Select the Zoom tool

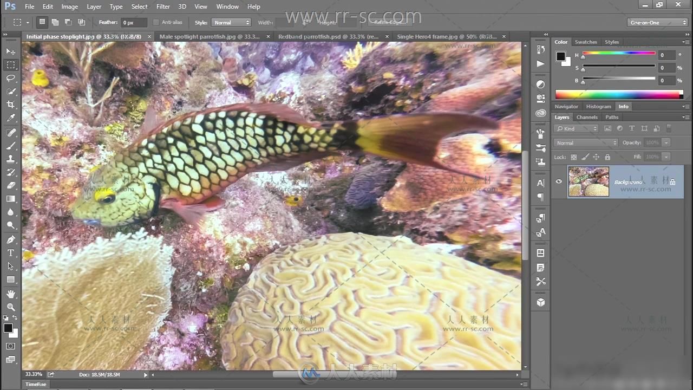[x=11, y=307]
